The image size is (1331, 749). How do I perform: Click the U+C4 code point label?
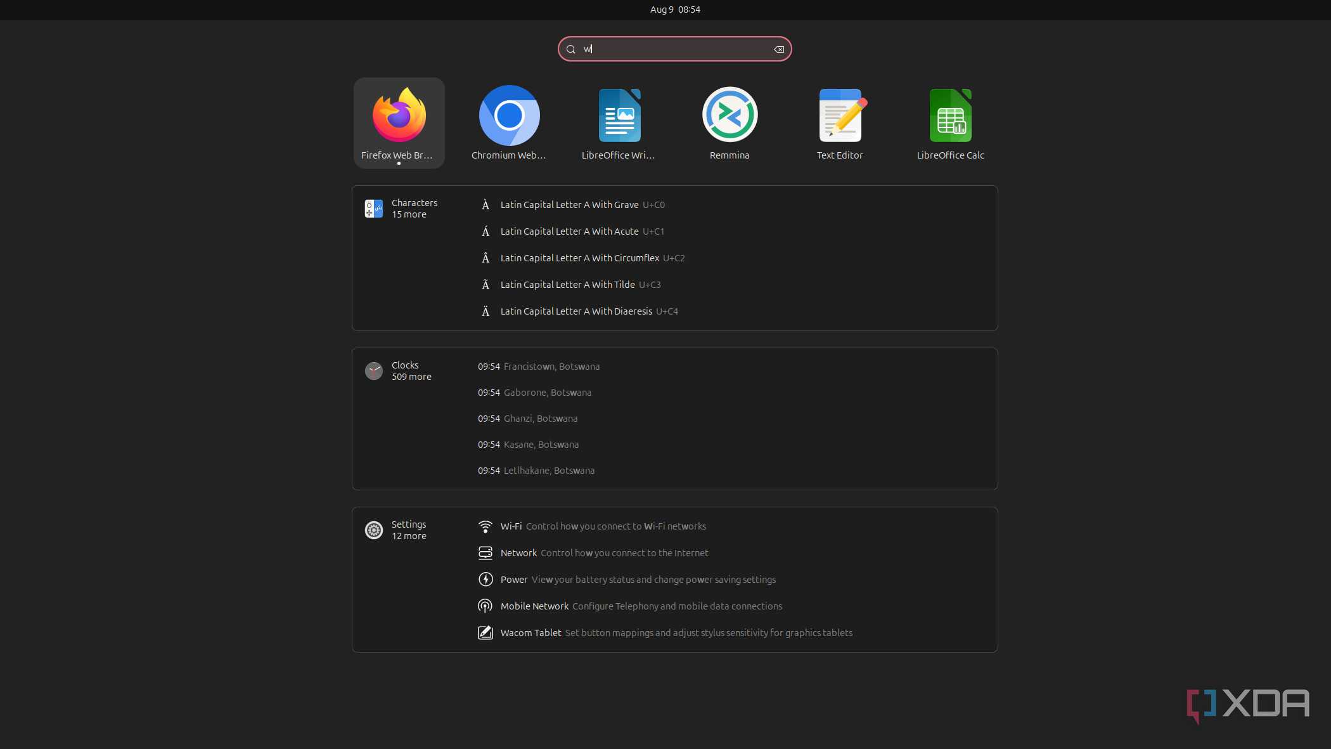pyautogui.click(x=667, y=311)
